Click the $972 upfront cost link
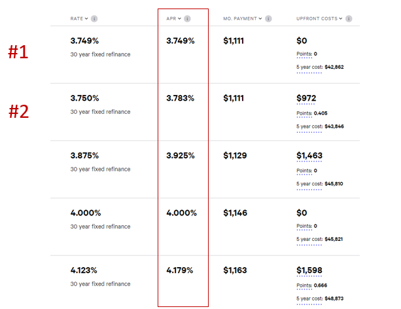The height and width of the screenshot is (309, 401). pyautogui.click(x=306, y=98)
